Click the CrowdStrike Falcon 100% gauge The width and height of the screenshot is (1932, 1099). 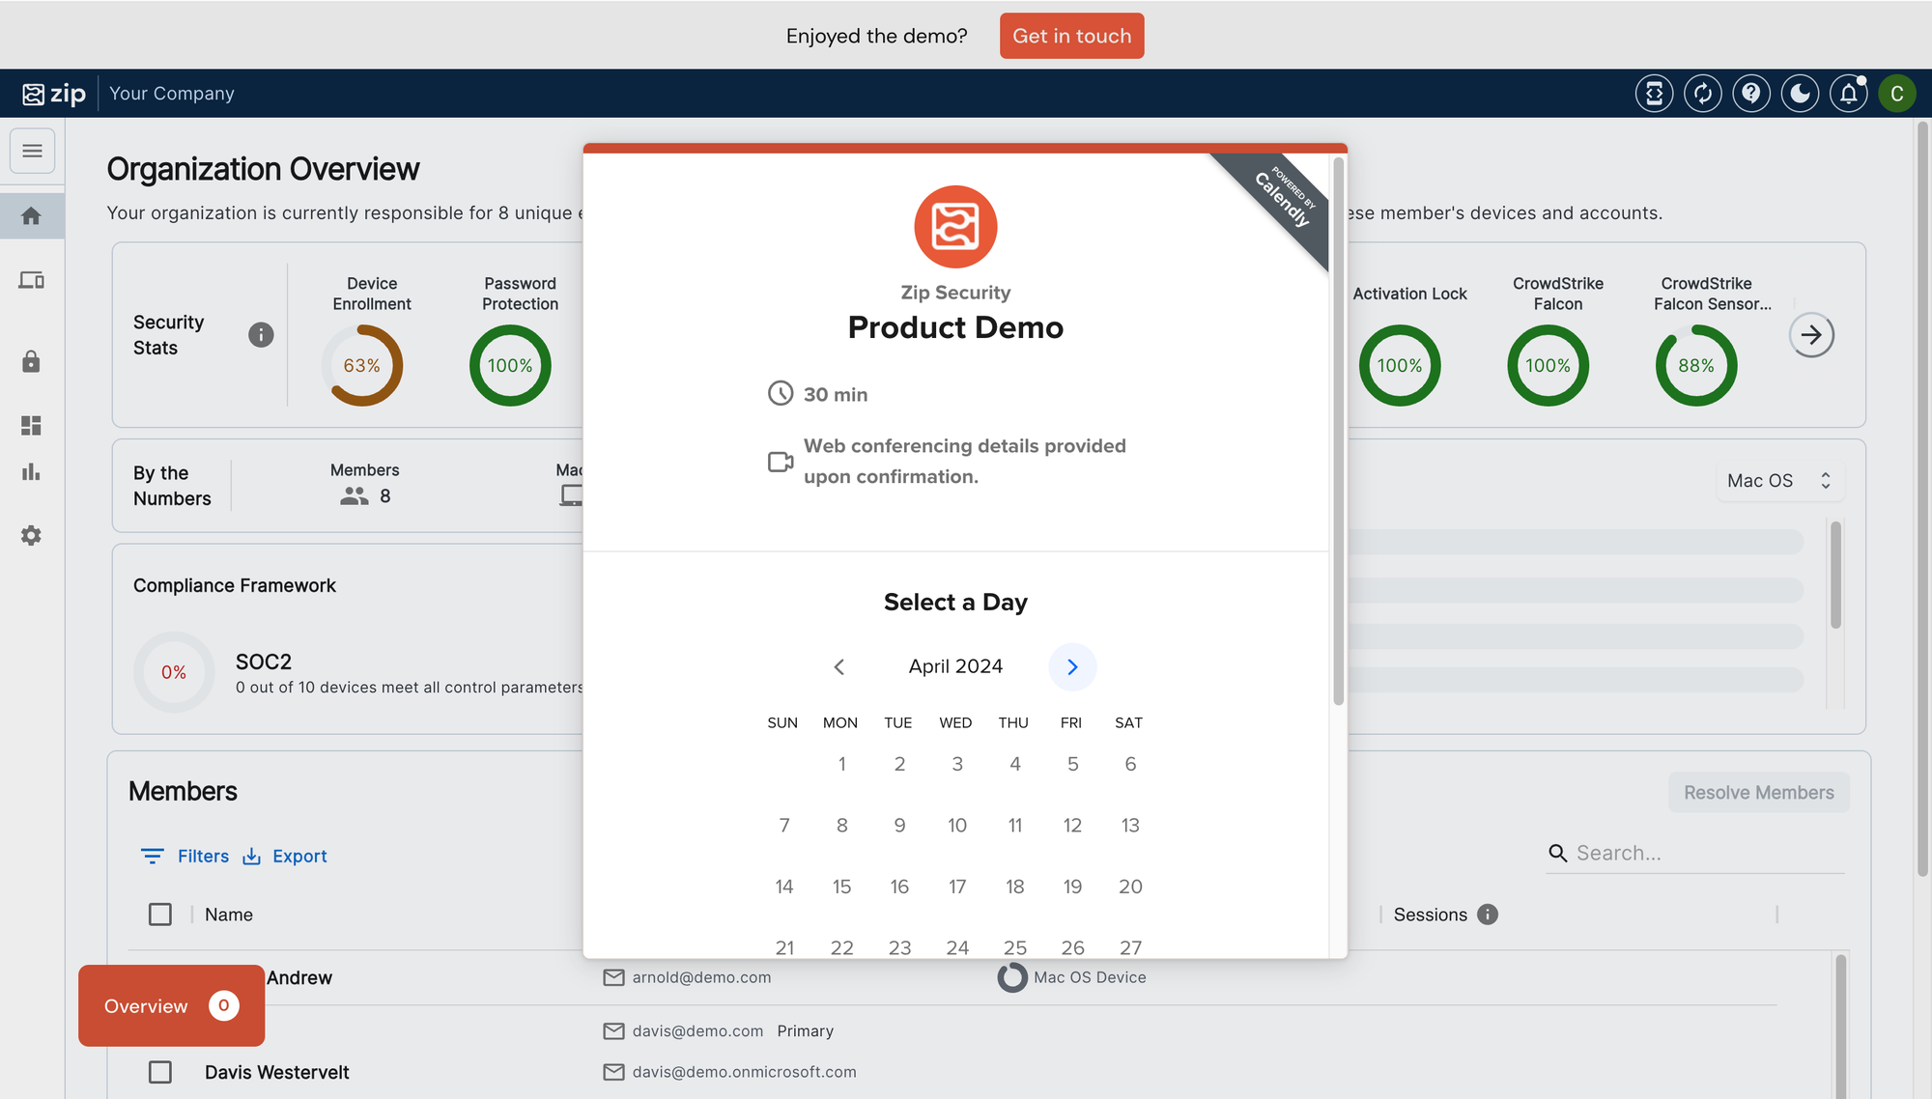[1548, 365]
